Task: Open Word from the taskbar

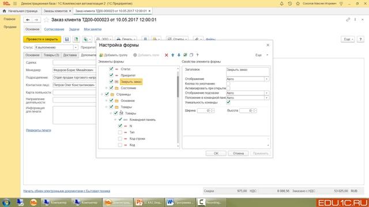Action: (x=180, y=202)
